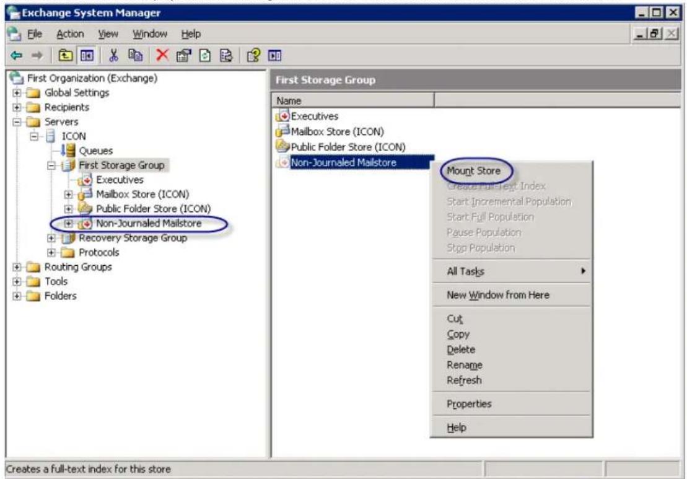
Task: Expand the Recovery Storage Group node
Action: [51, 238]
